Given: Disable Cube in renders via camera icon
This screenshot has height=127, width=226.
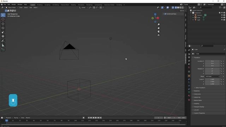Looking at the screenshot, I should coord(224,17).
